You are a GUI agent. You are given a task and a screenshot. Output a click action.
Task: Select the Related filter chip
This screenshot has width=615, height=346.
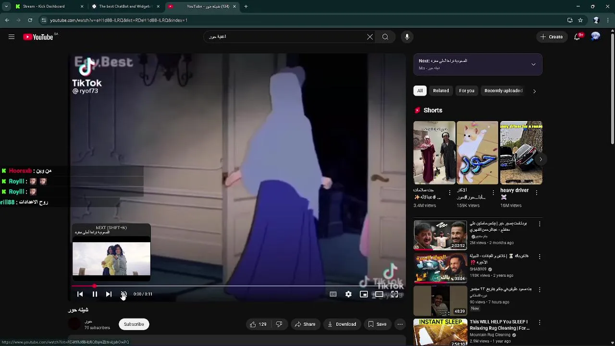click(x=441, y=91)
